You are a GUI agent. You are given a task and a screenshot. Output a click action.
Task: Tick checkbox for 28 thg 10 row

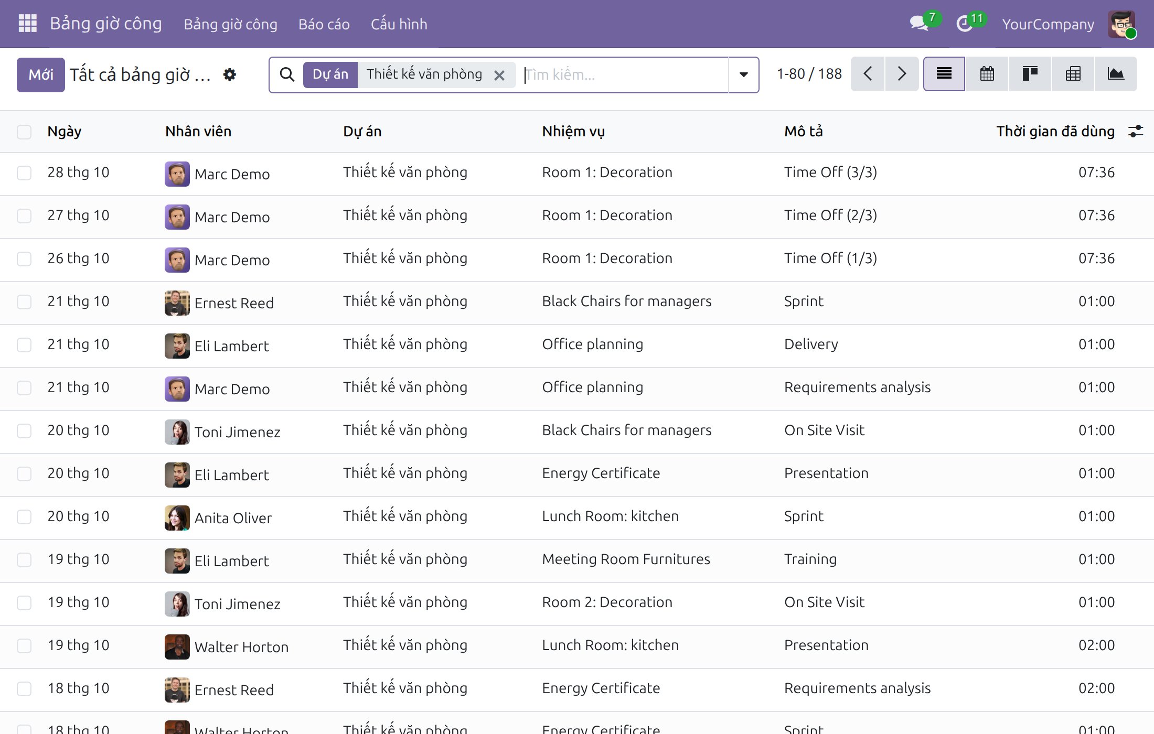24,172
